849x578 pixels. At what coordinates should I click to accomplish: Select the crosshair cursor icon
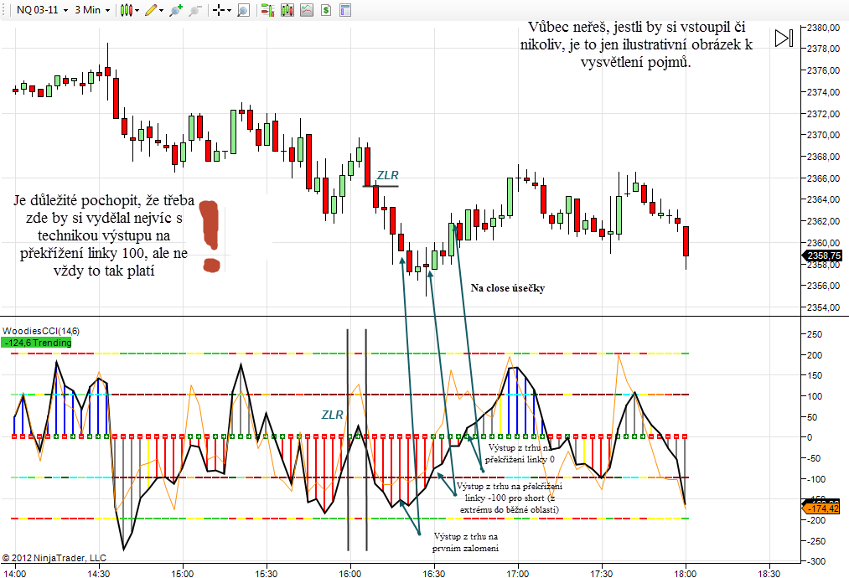coord(218,10)
